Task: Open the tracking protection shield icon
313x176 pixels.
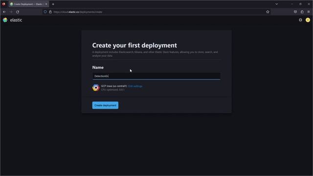Action: 45,12
